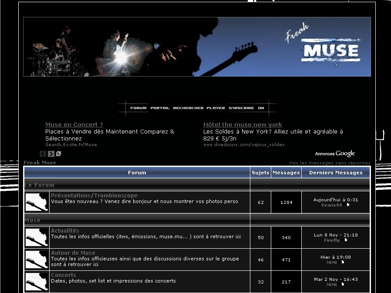The width and height of the screenshot is (391, 293).
Task: Click the next ad arrow icon
Action: 51,154
